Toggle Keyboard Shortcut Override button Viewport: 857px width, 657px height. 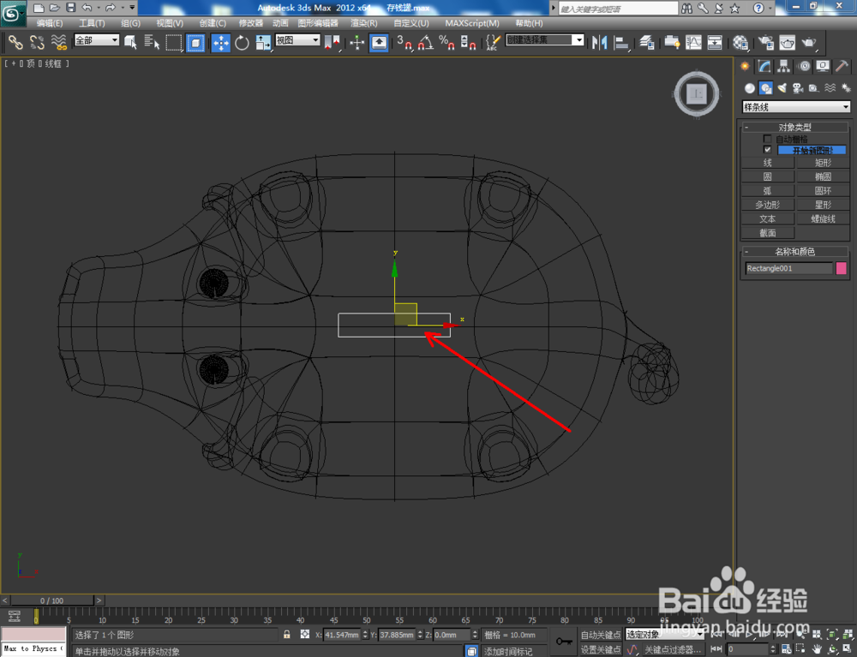point(379,42)
